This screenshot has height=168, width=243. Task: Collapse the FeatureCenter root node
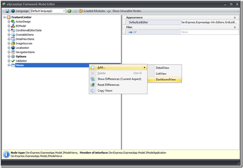pyautogui.click(x=5, y=17)
